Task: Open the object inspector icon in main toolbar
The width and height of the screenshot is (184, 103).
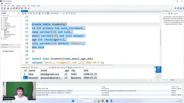Action: tap(8, 8)
